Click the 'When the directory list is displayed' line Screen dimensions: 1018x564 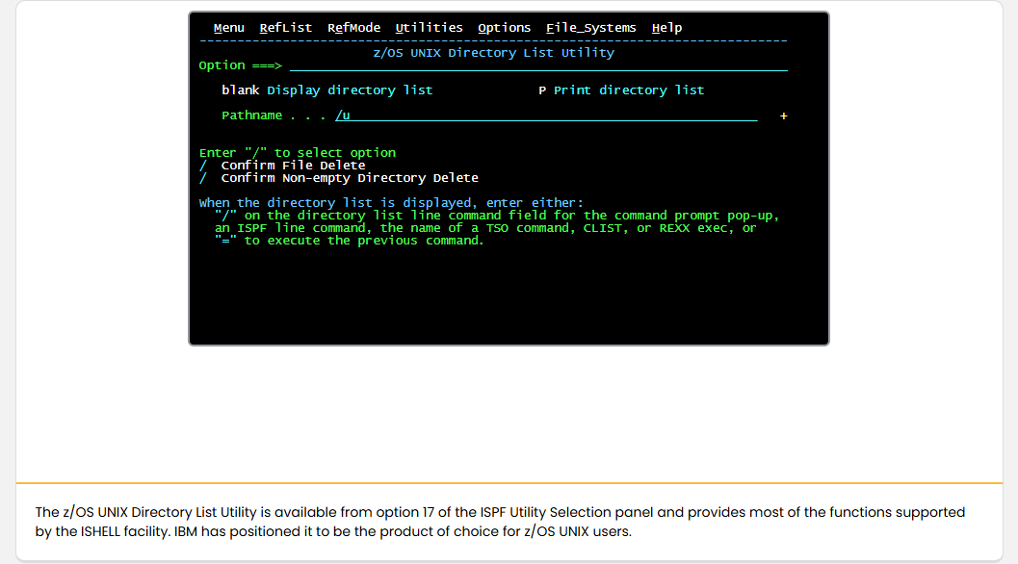pyautogui.click(x=391, y=203)
